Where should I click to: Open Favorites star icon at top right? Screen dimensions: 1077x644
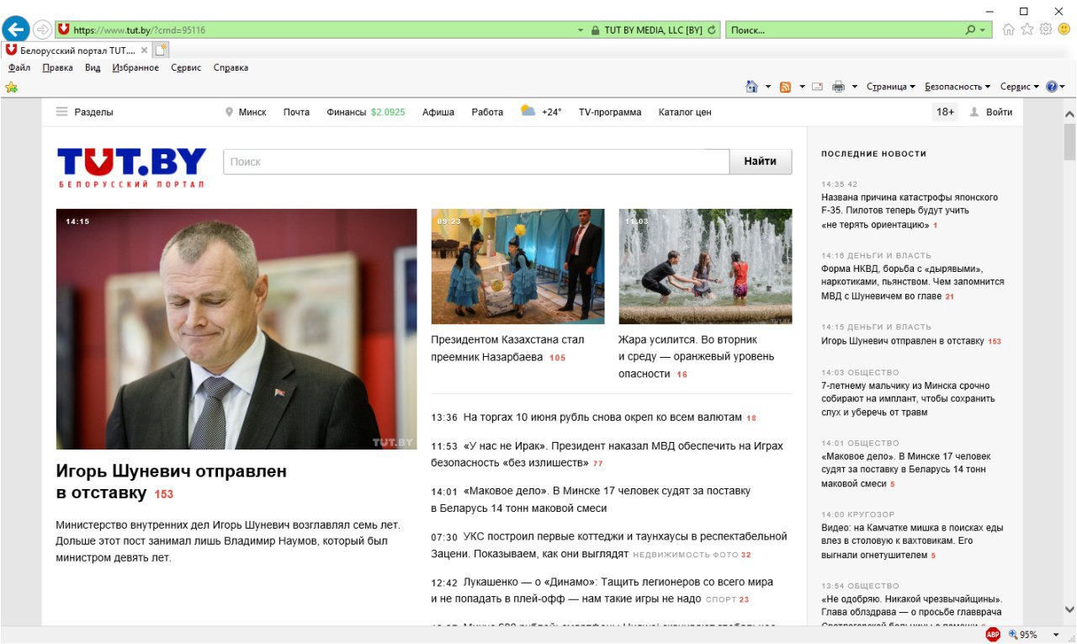tap(1027, 29)
